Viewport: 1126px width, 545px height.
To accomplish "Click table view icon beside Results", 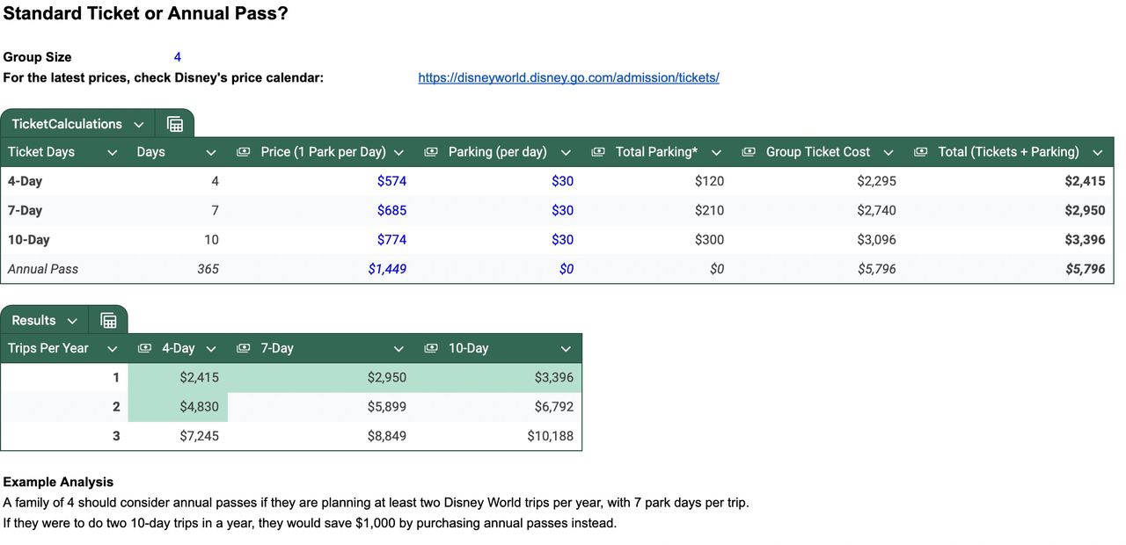I will pos(108,321).
